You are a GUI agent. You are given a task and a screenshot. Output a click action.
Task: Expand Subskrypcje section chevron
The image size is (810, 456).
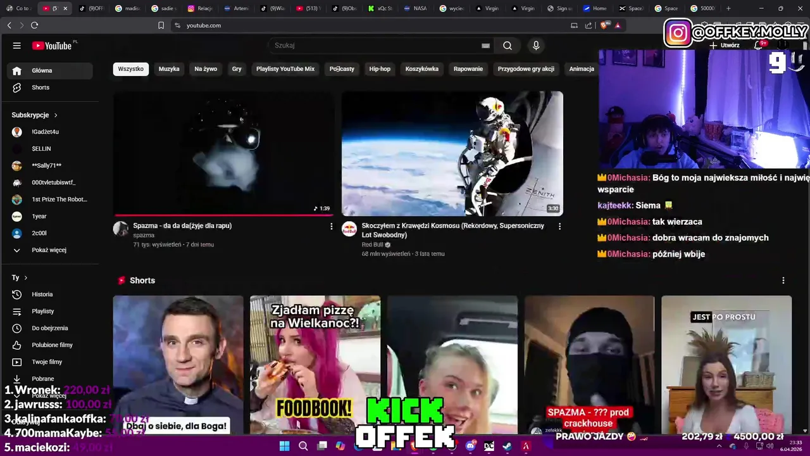[56, 115]
